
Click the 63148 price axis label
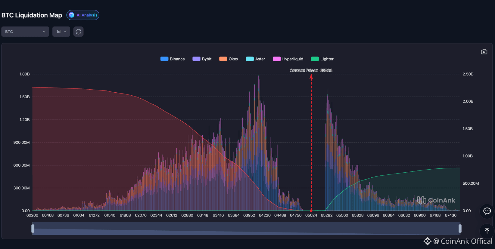pyautogui.click(x=203, y=215)
